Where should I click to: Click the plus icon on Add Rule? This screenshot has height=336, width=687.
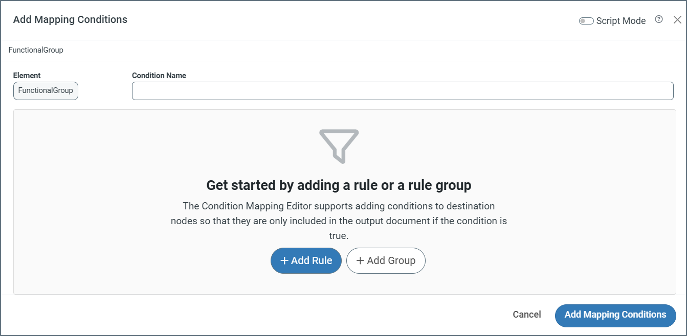pyautogui.click(x=285, y=261)
